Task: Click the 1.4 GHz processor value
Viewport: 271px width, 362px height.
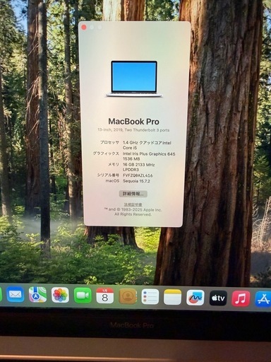Action: [x=147, y=145]
